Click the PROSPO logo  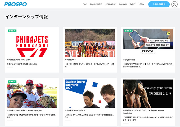(x=15, y=4)
